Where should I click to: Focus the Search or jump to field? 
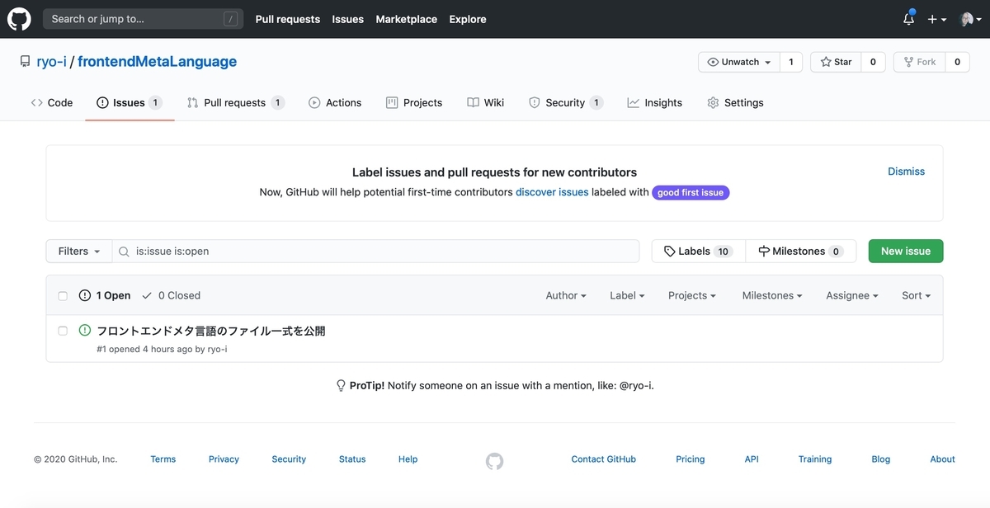[x=144, y=19]
